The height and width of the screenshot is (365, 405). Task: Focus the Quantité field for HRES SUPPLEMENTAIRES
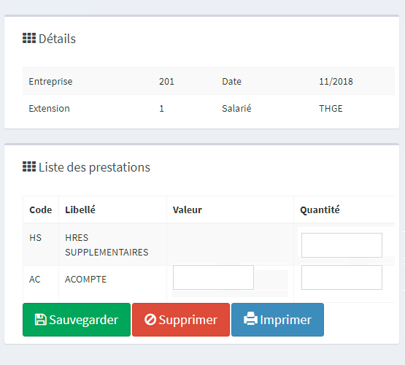pyautogui.click(x=342, y=245)
